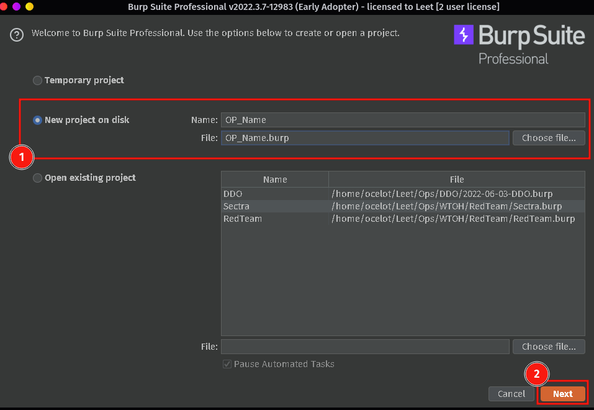Choose the Open existing project option
594x410 pixels.
click(38, 178)
